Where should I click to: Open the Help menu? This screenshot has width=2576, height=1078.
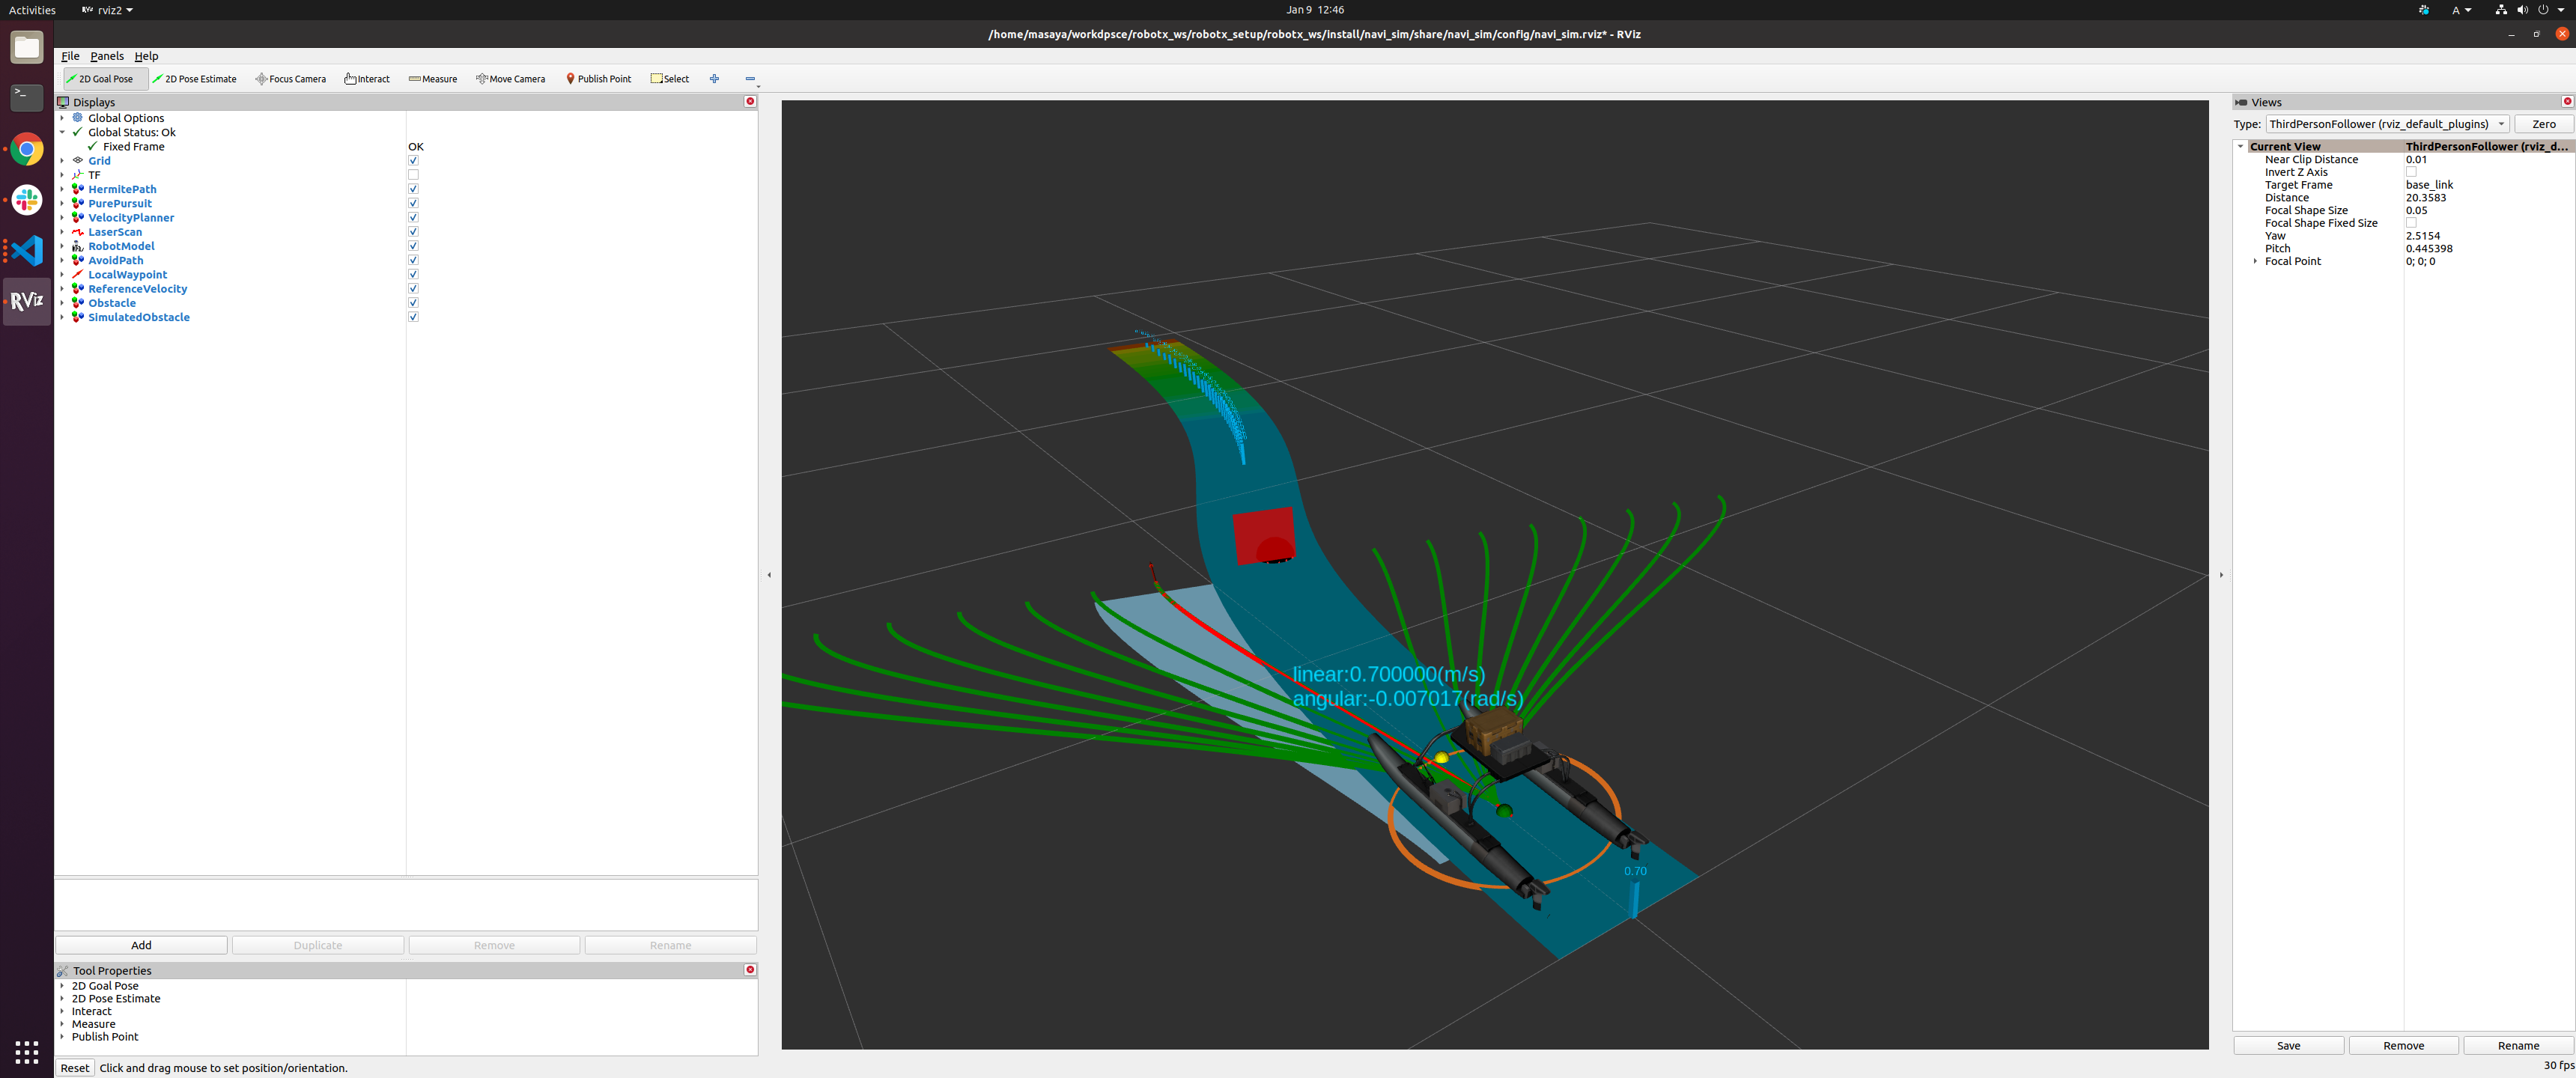(146, 56)
